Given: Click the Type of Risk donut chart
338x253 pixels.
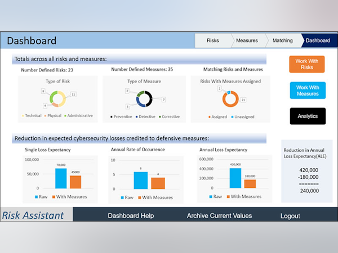Looking at the screenshot, I should (57, 99).
